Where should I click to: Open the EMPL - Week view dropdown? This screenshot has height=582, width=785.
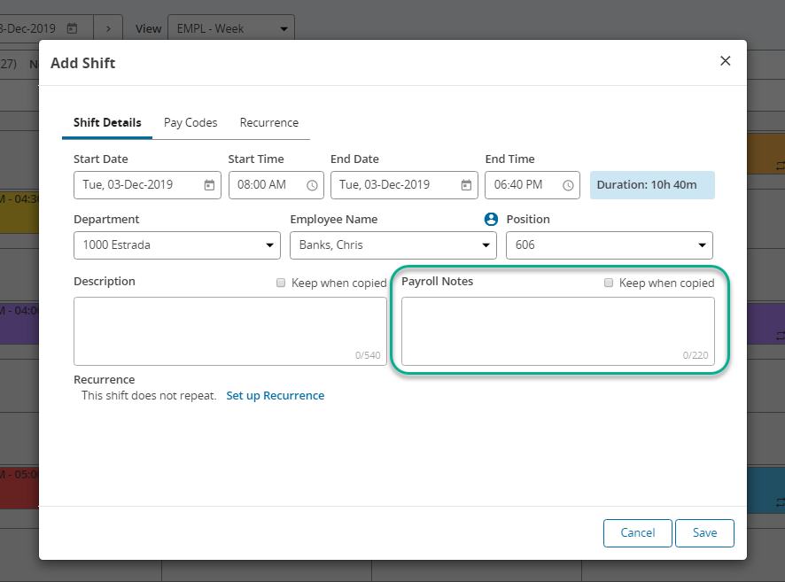231,28
